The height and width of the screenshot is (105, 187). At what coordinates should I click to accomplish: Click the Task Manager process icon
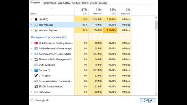point(36,25)
